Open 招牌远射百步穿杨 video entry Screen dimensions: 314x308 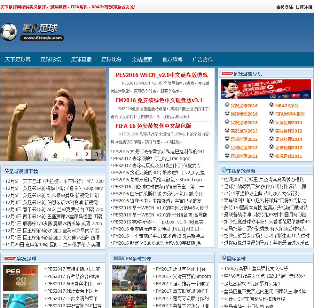(x=266, y=236)
